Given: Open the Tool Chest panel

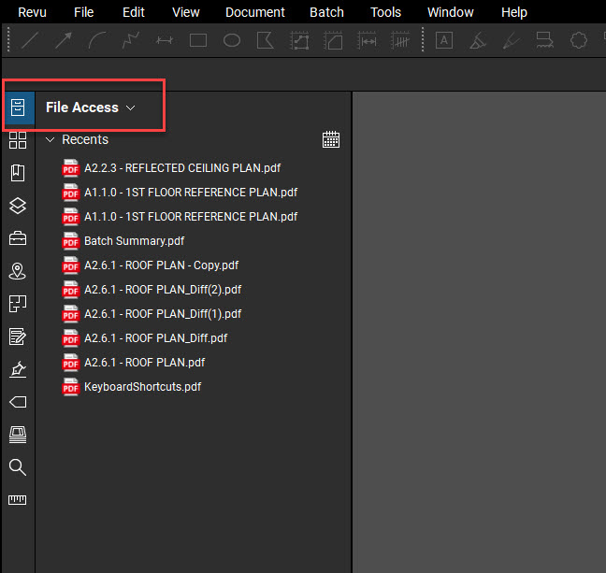Looking at the screenshot, I should coord(18,238).
